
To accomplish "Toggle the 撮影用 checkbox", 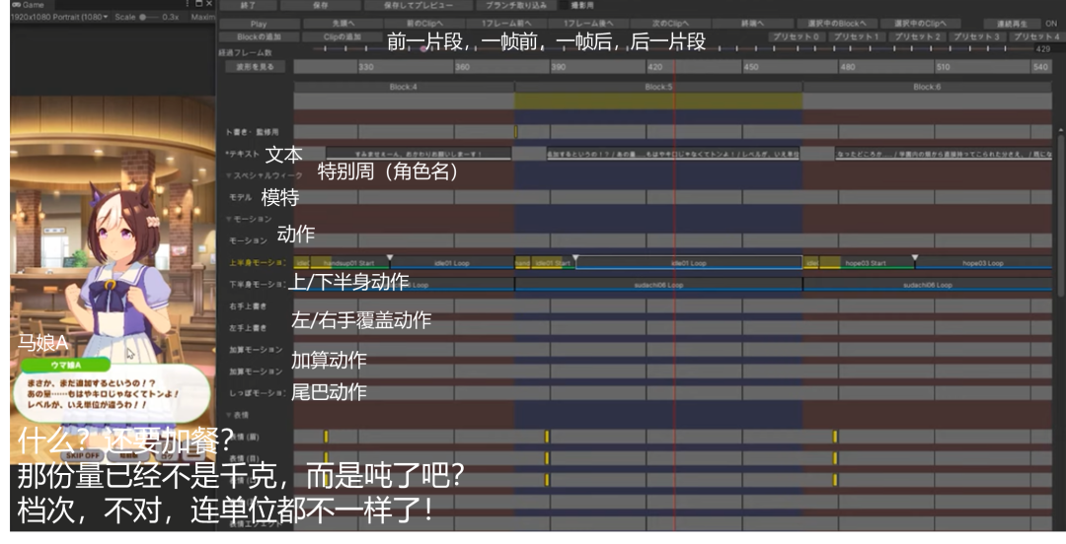I will pos(564,6).
